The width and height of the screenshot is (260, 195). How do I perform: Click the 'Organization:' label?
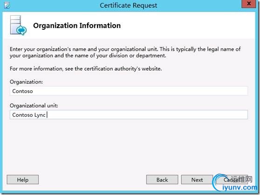(x=26, y=82)
